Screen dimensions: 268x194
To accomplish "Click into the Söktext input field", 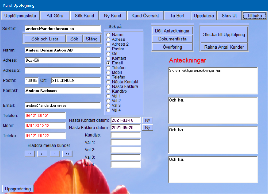I will [x=63, y=29].
